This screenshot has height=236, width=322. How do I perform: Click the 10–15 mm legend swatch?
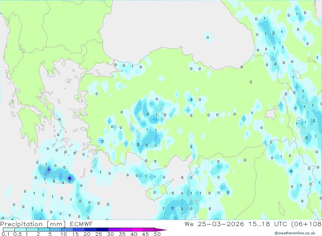67,230
